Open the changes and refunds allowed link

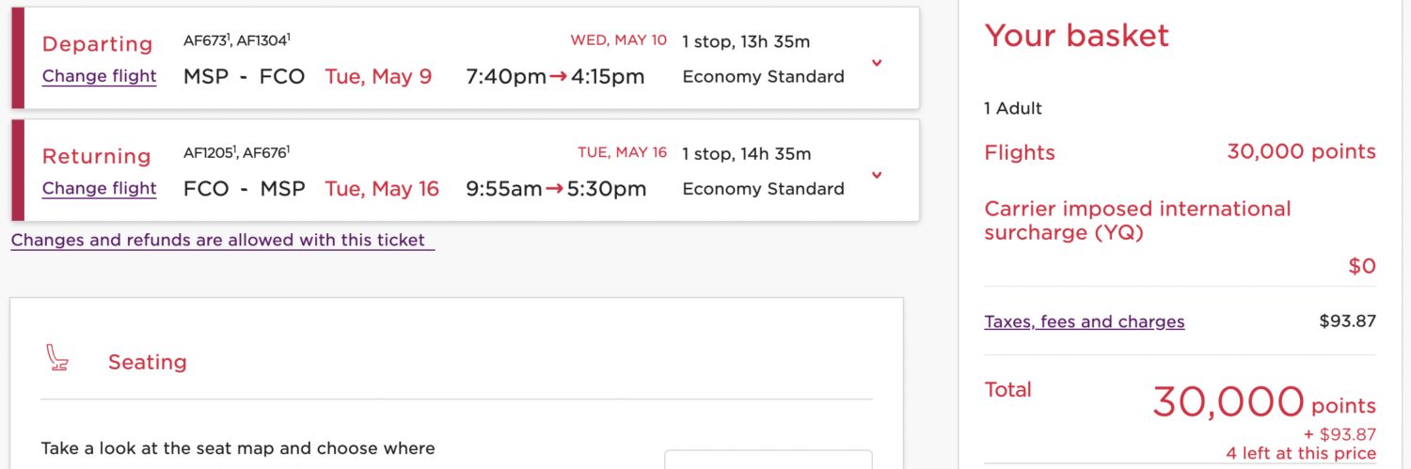(x=222, y=241)
